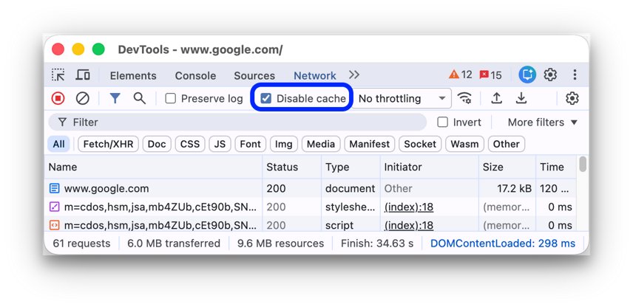Select the All filter type
633x307 pixels.
point(59,144)
